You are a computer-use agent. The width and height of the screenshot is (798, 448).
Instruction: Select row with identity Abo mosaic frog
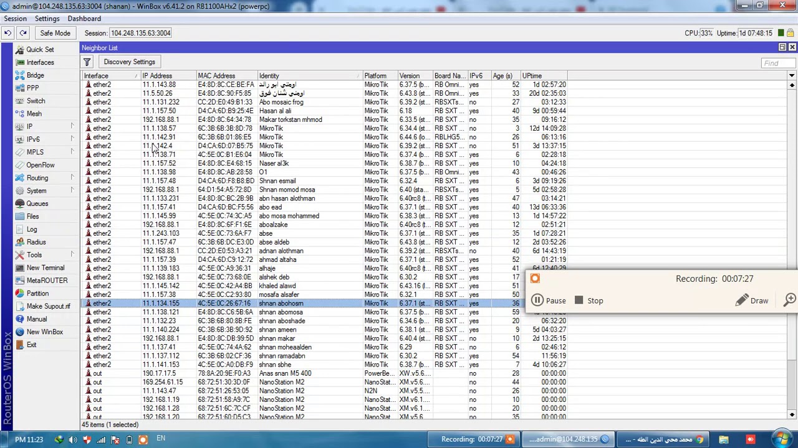point(324,102)
